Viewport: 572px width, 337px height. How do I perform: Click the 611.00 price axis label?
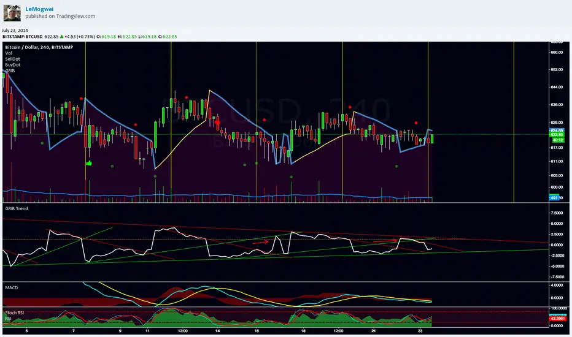557,161
